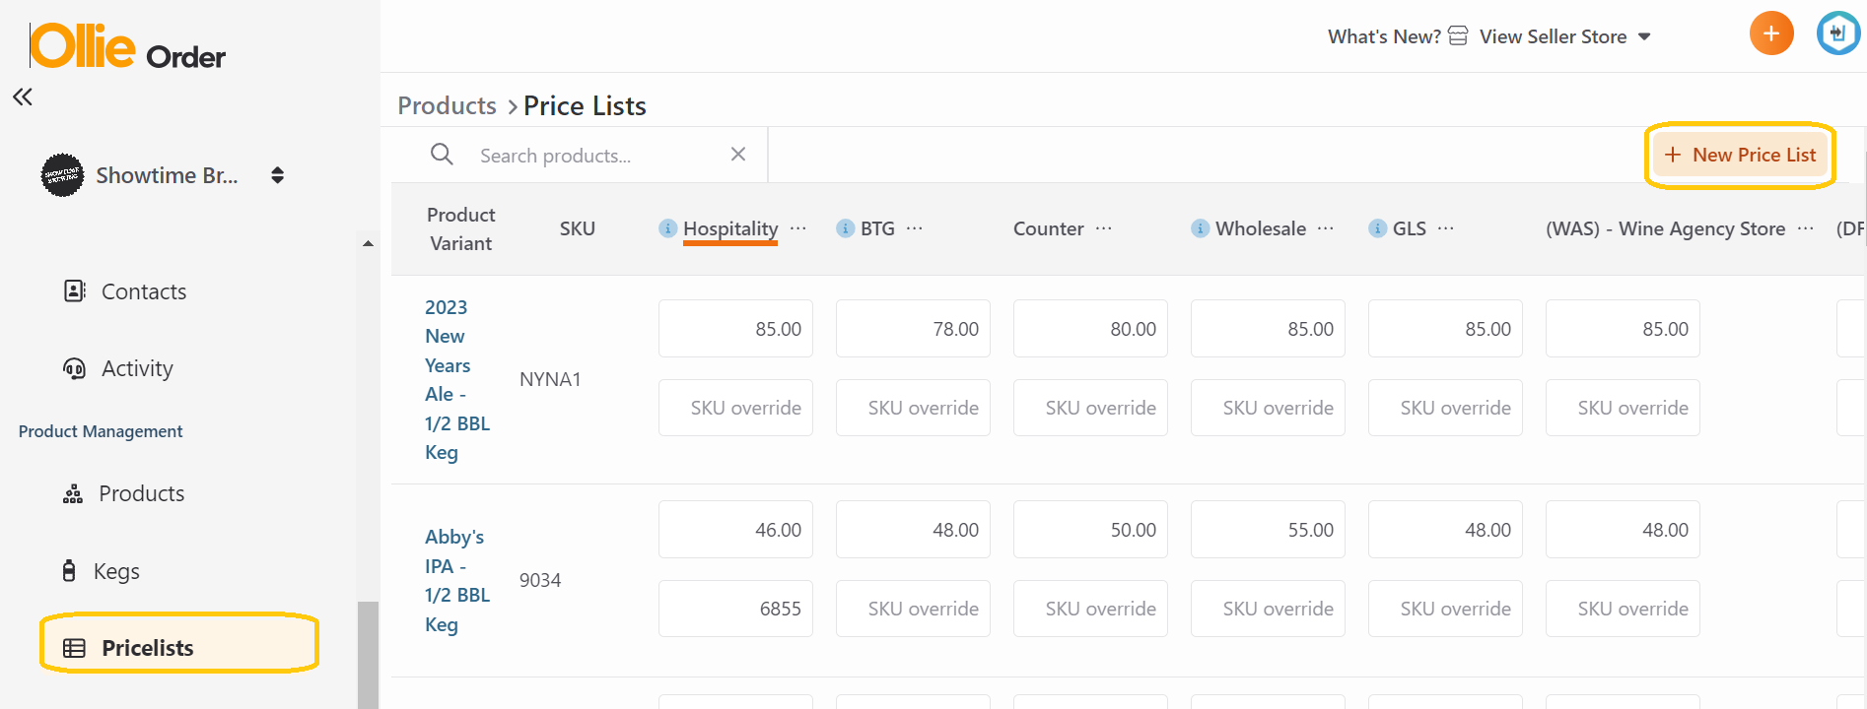Clear the product search with X
This screenshot has width=1867, height=709.
coord(738,154)
